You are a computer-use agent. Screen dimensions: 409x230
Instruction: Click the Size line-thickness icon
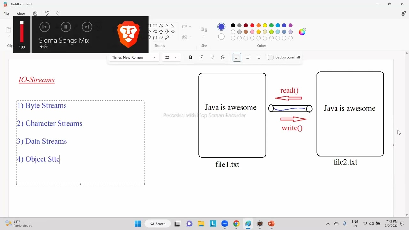click(204, 30)
